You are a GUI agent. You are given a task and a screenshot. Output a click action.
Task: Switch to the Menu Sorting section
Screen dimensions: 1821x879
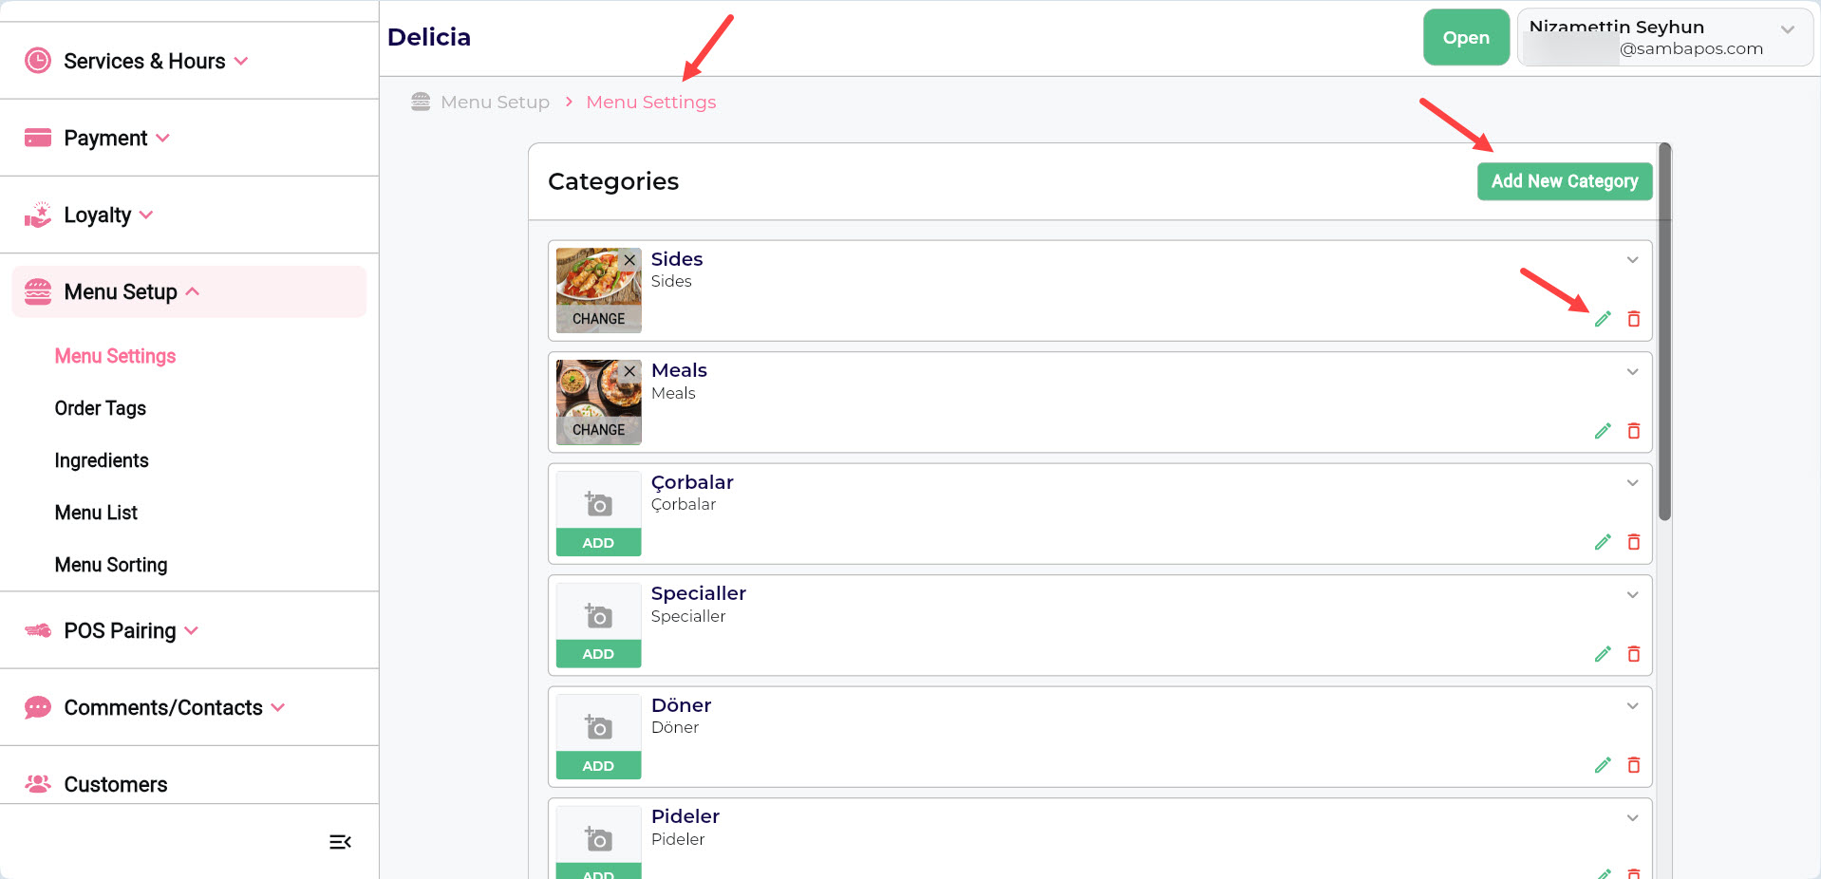111,565
